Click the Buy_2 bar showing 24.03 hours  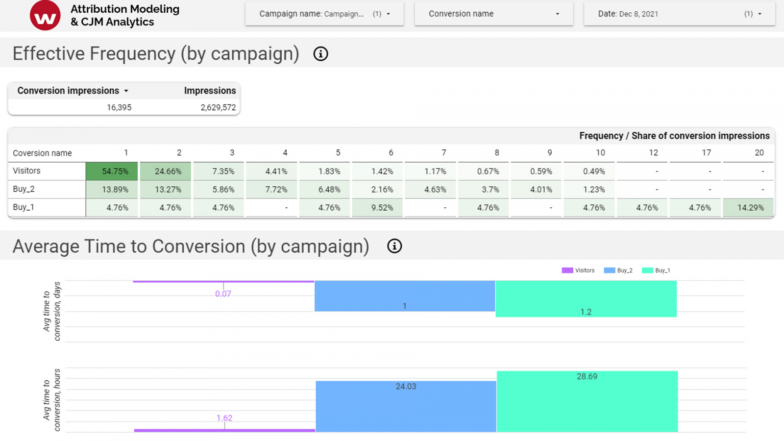coord(406,407)
